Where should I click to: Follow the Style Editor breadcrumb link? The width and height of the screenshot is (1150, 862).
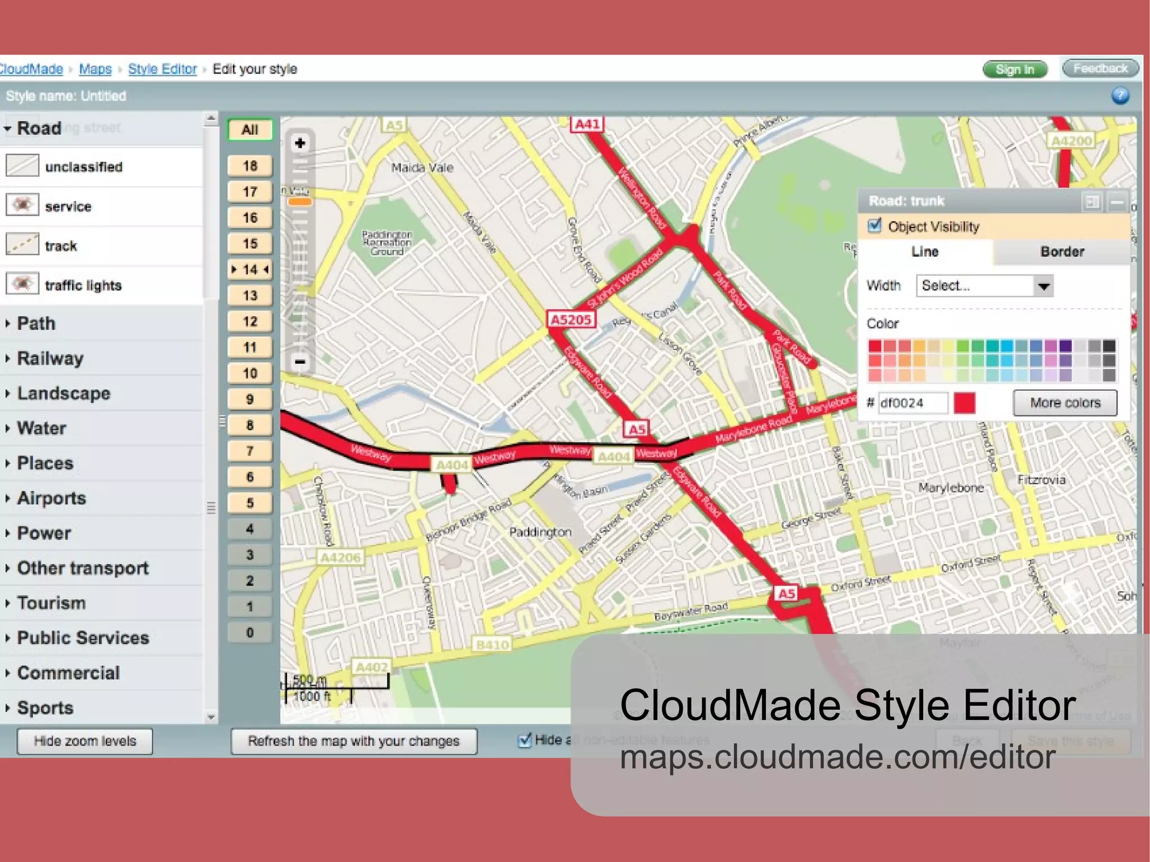click(162, 69)
